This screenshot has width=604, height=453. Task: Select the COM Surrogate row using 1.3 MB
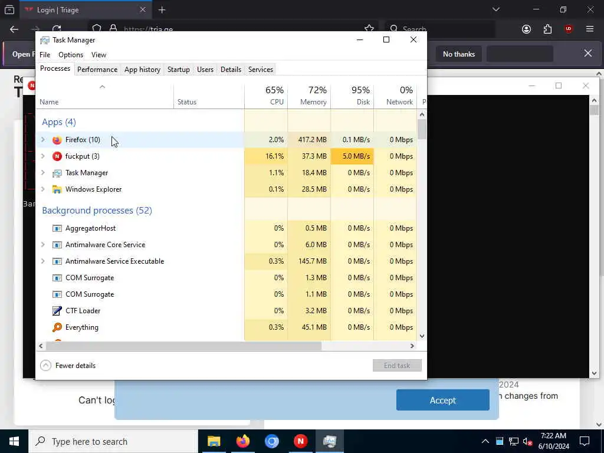click(226, 278)
